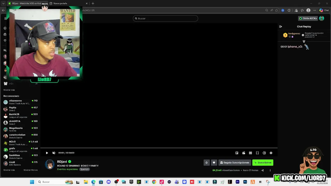Switch player to theater mode
Screen dimensions: 331x186
click(250, 153)
